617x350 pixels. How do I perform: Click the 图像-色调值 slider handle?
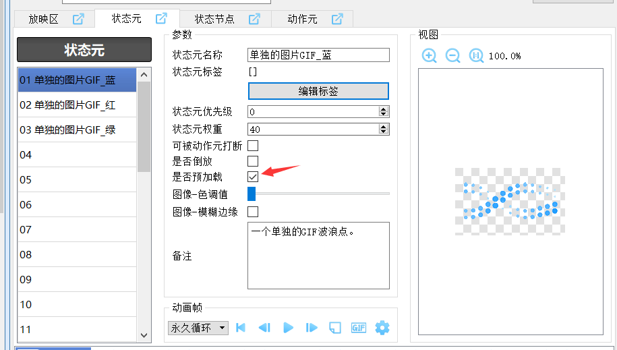(x=252, y=194)
